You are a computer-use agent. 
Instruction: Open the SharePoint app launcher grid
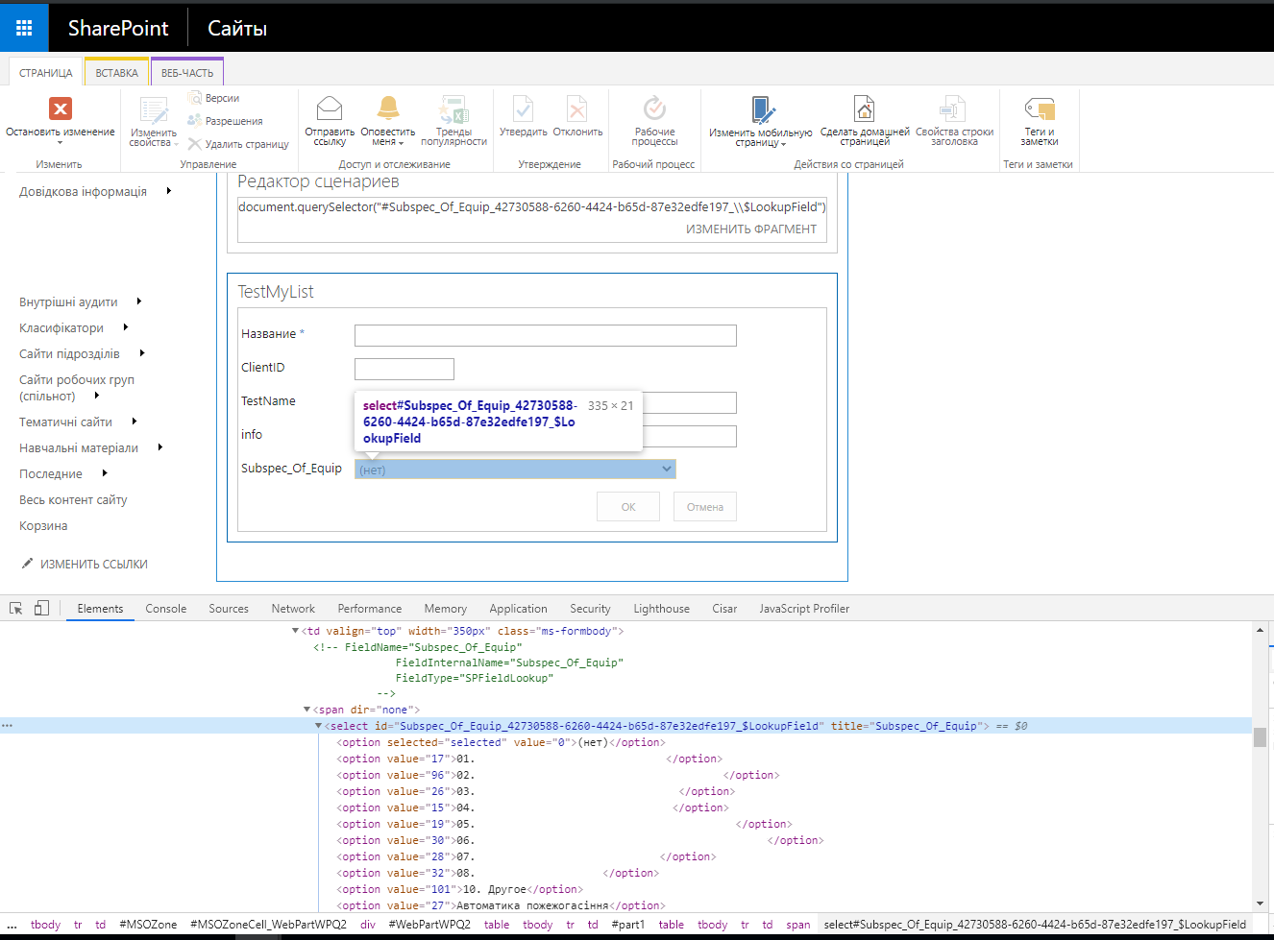pos(24,28)
